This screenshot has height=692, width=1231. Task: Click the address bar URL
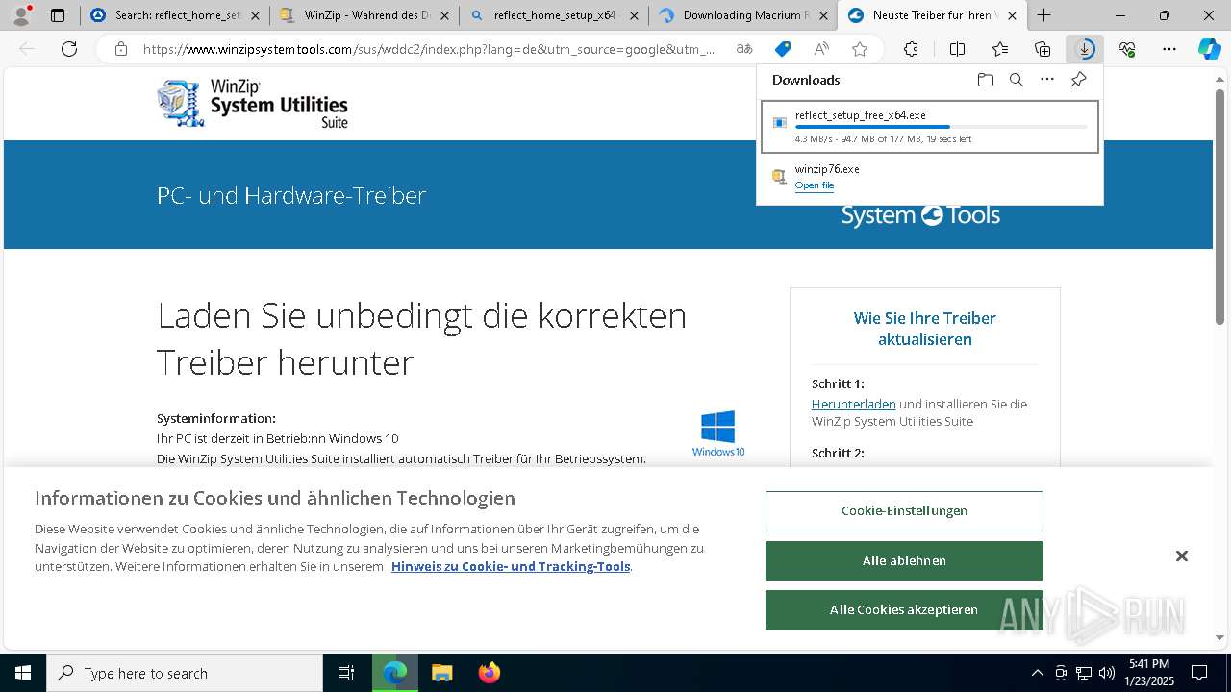tap(429, 49)
